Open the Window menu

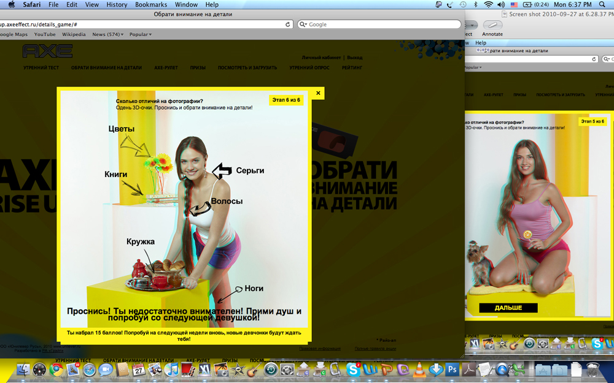click(186, 4)
